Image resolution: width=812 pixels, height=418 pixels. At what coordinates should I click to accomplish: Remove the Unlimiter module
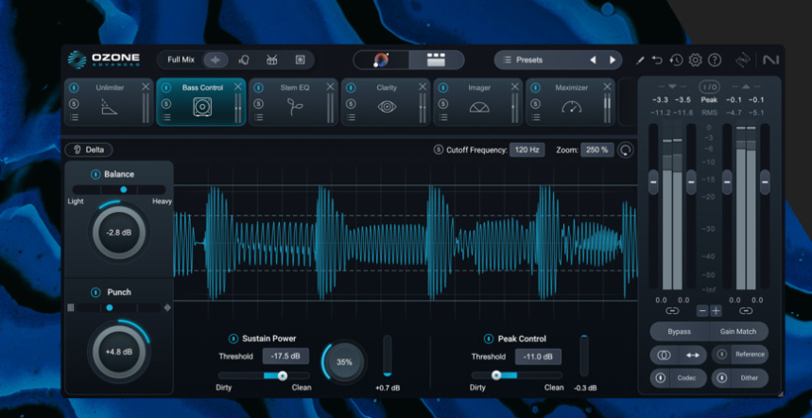click(146, 87)
